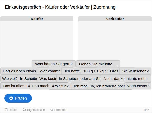Image resolution: width=152 pixels, height=113 pixels.
Task: Select the 'Wie viel?' card
Action: pyautogui.click(x=9, y=79)
